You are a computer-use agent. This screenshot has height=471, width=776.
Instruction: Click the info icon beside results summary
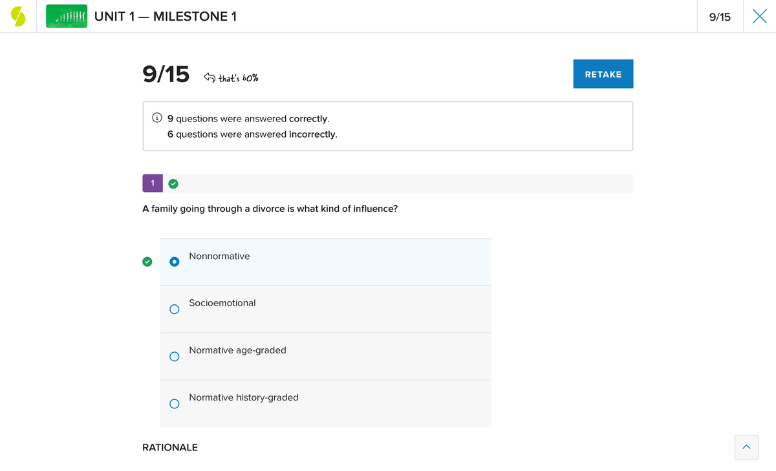(x=156, y=118)
